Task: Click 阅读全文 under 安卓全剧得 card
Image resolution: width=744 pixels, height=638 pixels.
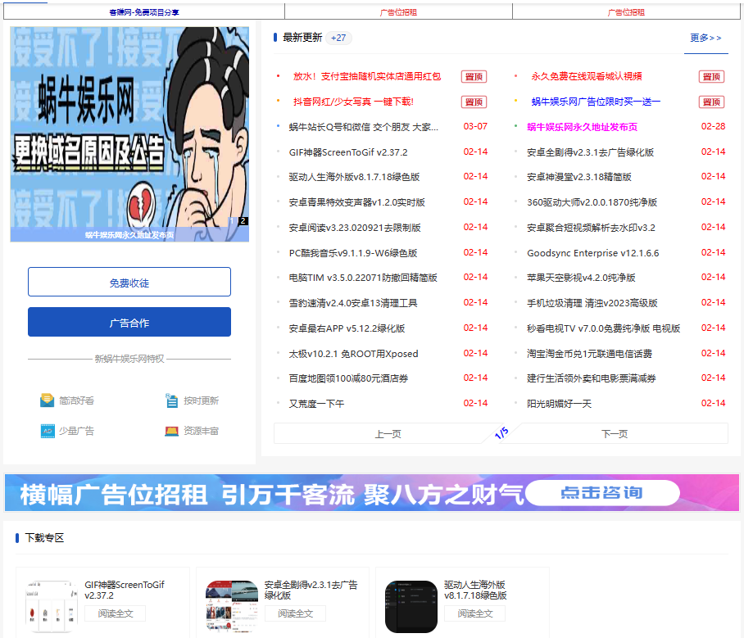Action: click(295, 613)
